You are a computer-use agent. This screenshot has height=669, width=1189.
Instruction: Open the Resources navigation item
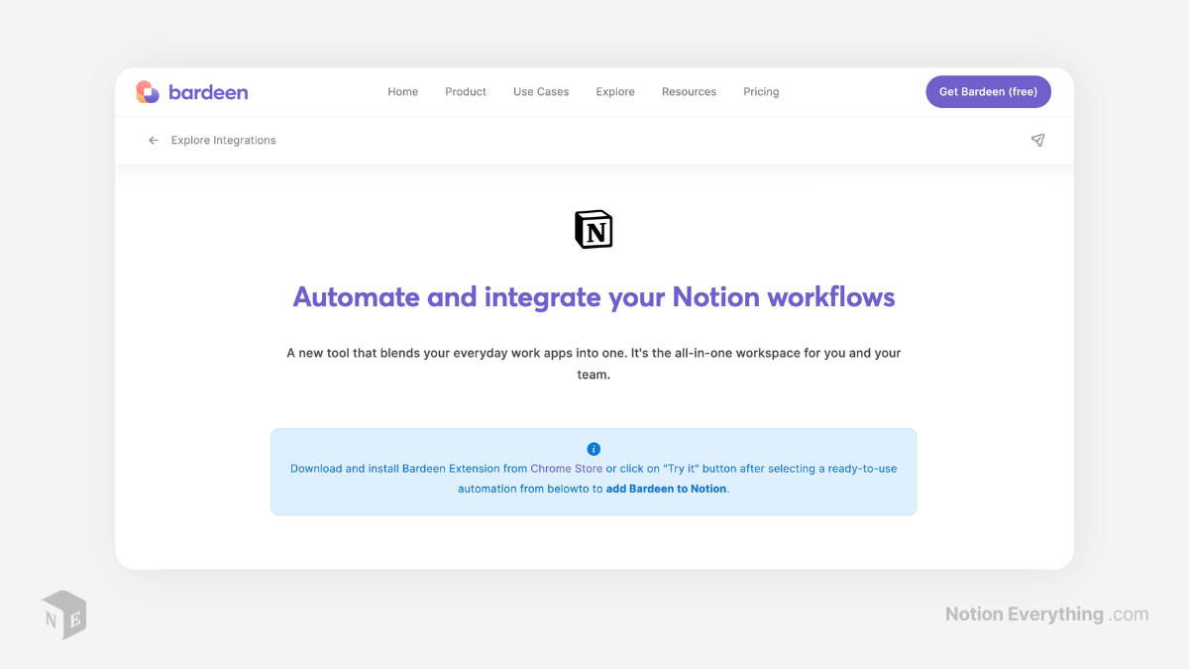point(689,91)
